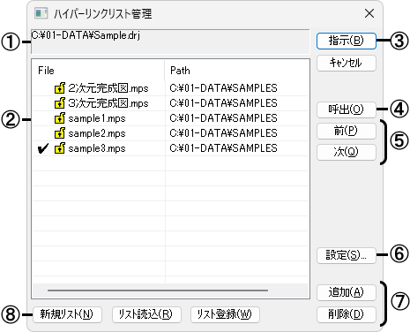Save the list with リスト登録(W)
This screenshot has height=332, width=410.
click(x=225, y=314)
